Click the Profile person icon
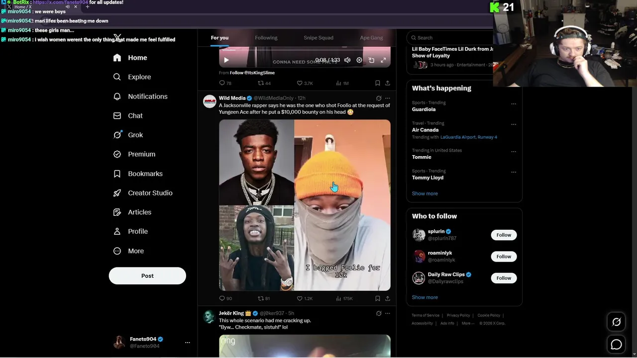Screen dimensions: 637x358 (117, 232)
